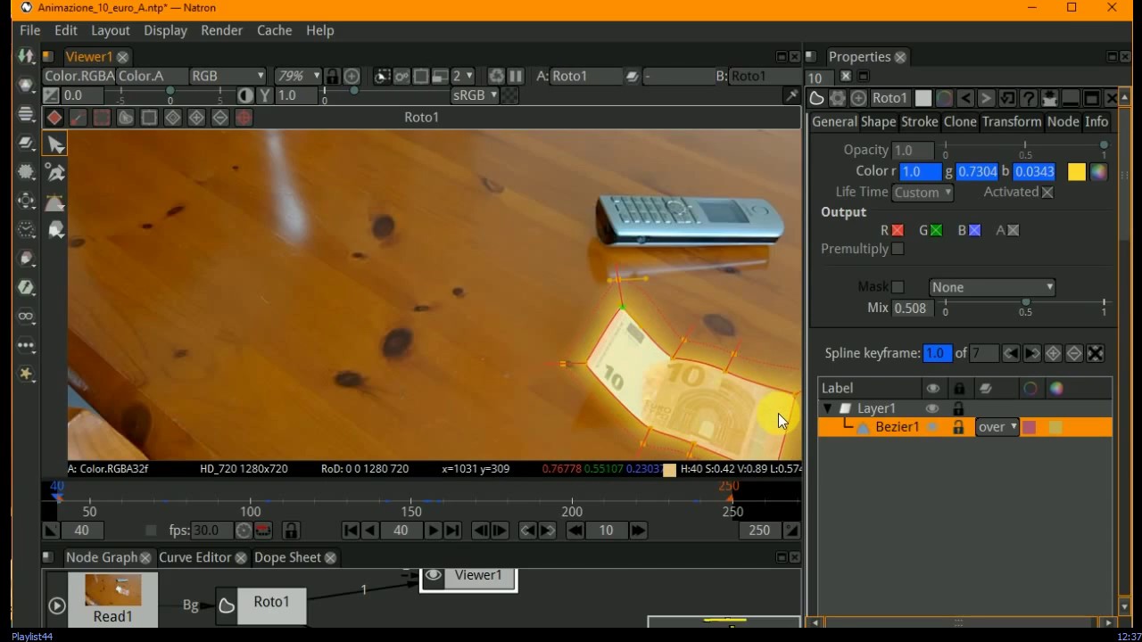Undo the last Roto1 parameter change
Image resolution: width=1142 pixels, height=642 pixels.
[x=965, y=98]
